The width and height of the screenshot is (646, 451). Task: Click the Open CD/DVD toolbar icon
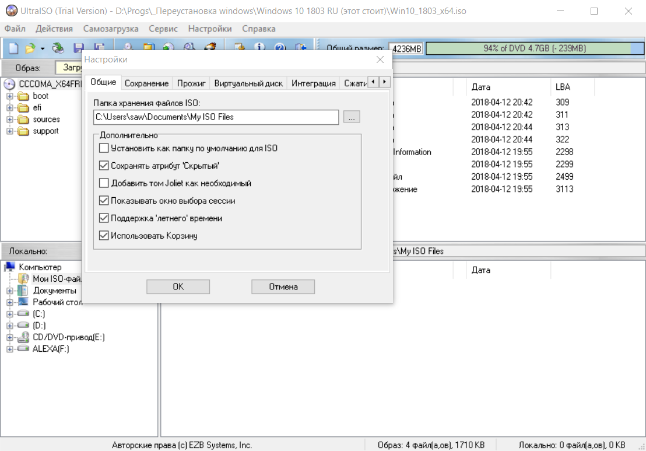[x=58, y=48]
